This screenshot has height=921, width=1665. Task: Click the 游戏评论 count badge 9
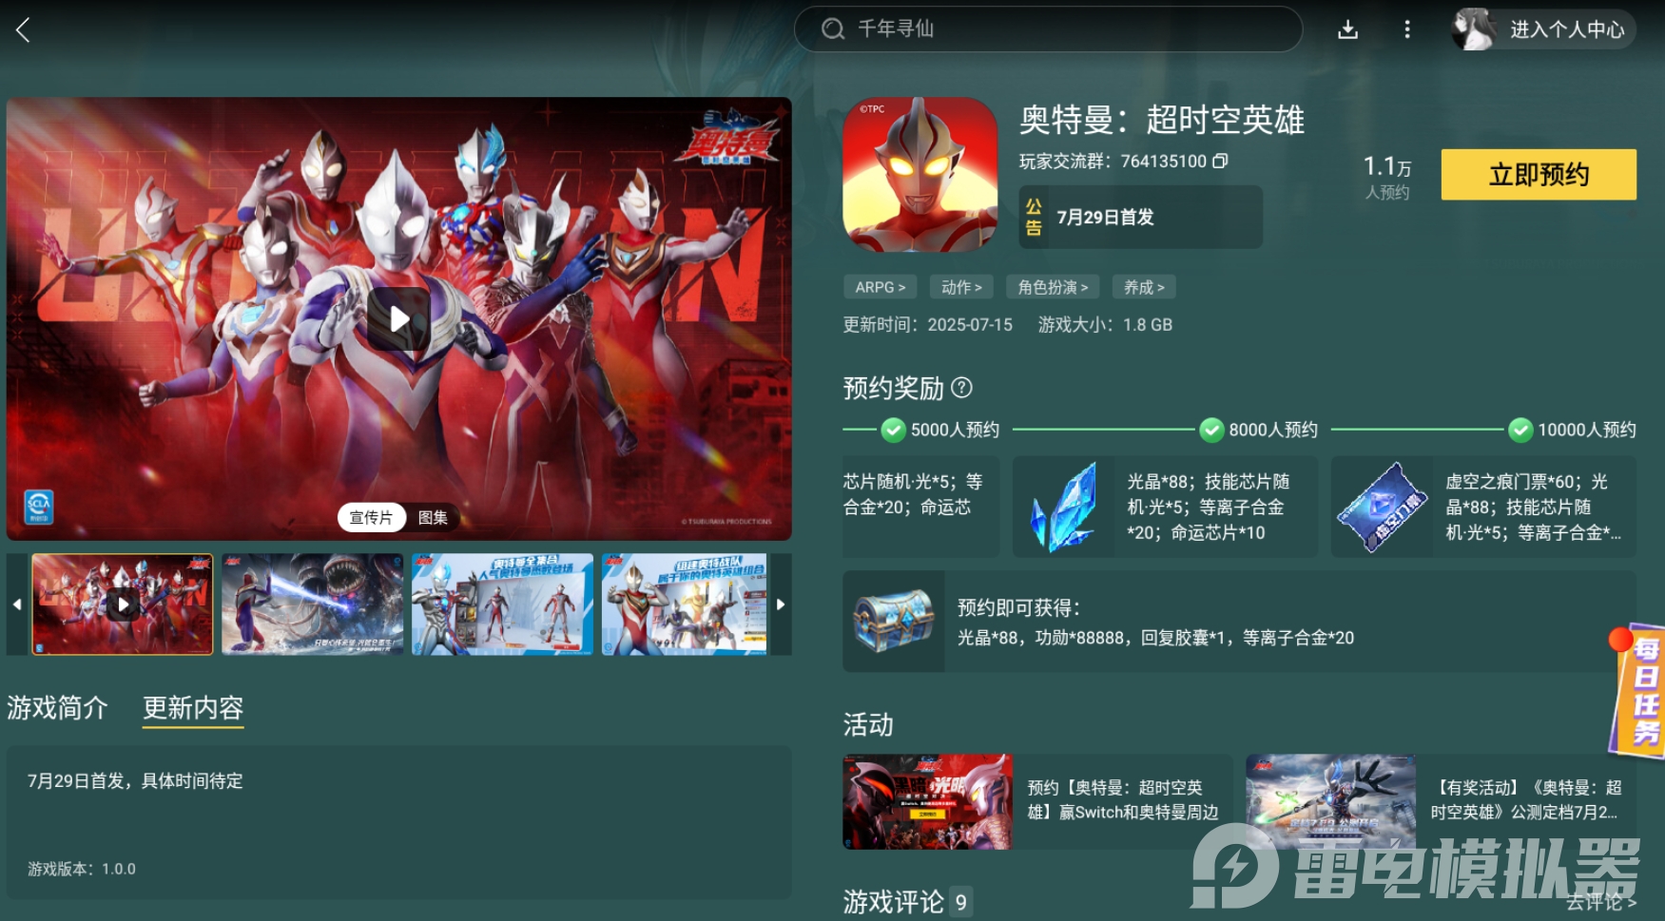[x=961, y=902]
